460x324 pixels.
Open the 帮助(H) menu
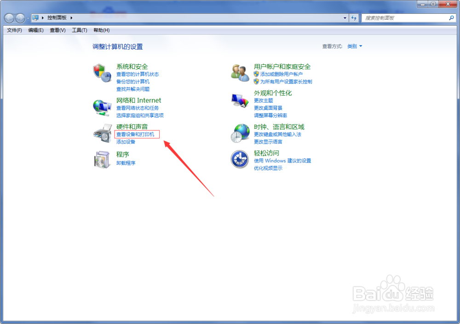(x=102, y=30)
